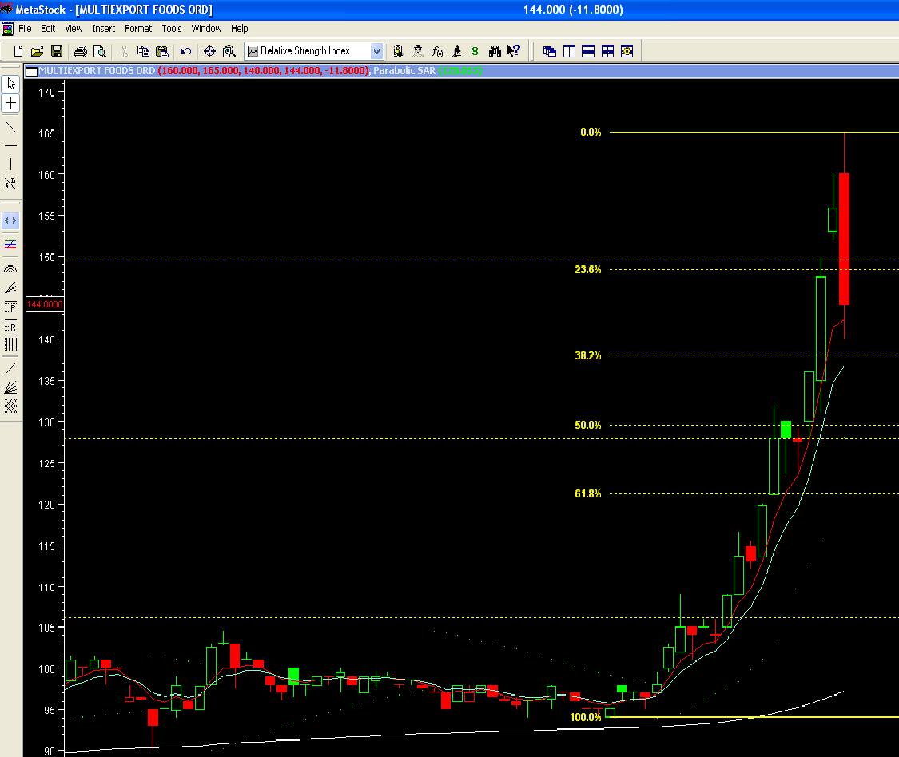Open the Tools menu
Screen dimensions: 899x757
(x=172, y=29)
